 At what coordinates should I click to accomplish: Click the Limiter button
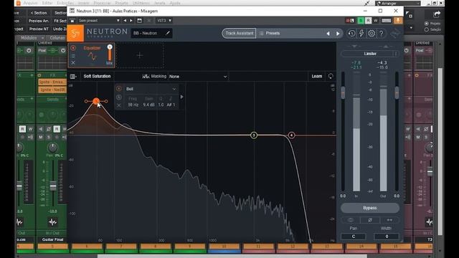370,54
